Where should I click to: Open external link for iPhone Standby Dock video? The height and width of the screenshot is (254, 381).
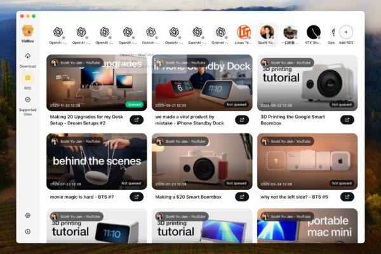(242, 119)
